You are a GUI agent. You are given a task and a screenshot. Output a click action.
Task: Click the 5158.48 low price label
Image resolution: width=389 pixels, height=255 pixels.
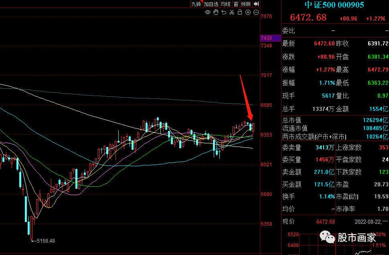(x=46, y=241)
